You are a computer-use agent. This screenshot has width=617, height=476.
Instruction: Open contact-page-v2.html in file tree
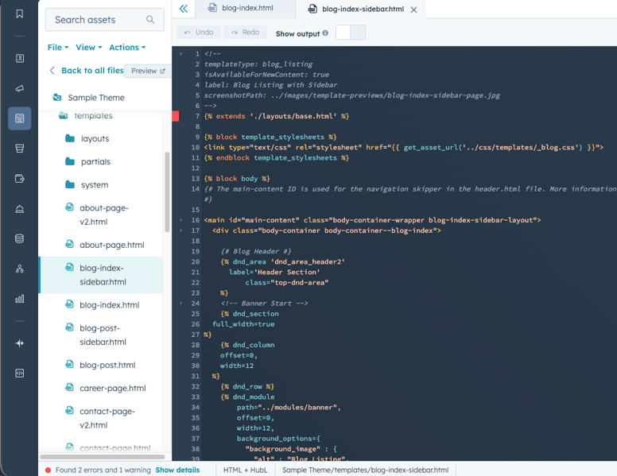(x=102, y=418)
